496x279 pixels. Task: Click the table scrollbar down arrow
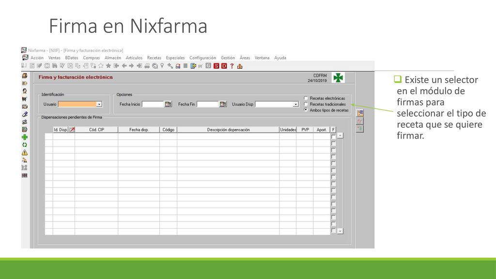pyautogui.click(x=340, y=231)
